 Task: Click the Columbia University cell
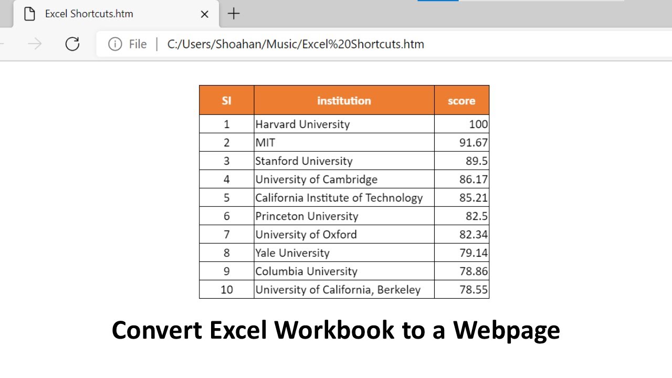tap(344, 271)
